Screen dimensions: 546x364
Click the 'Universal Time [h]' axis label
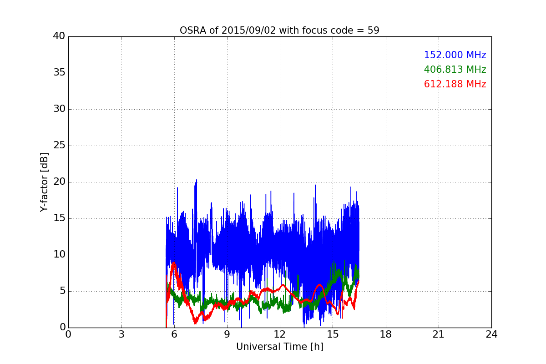click(x=280, y=347)
